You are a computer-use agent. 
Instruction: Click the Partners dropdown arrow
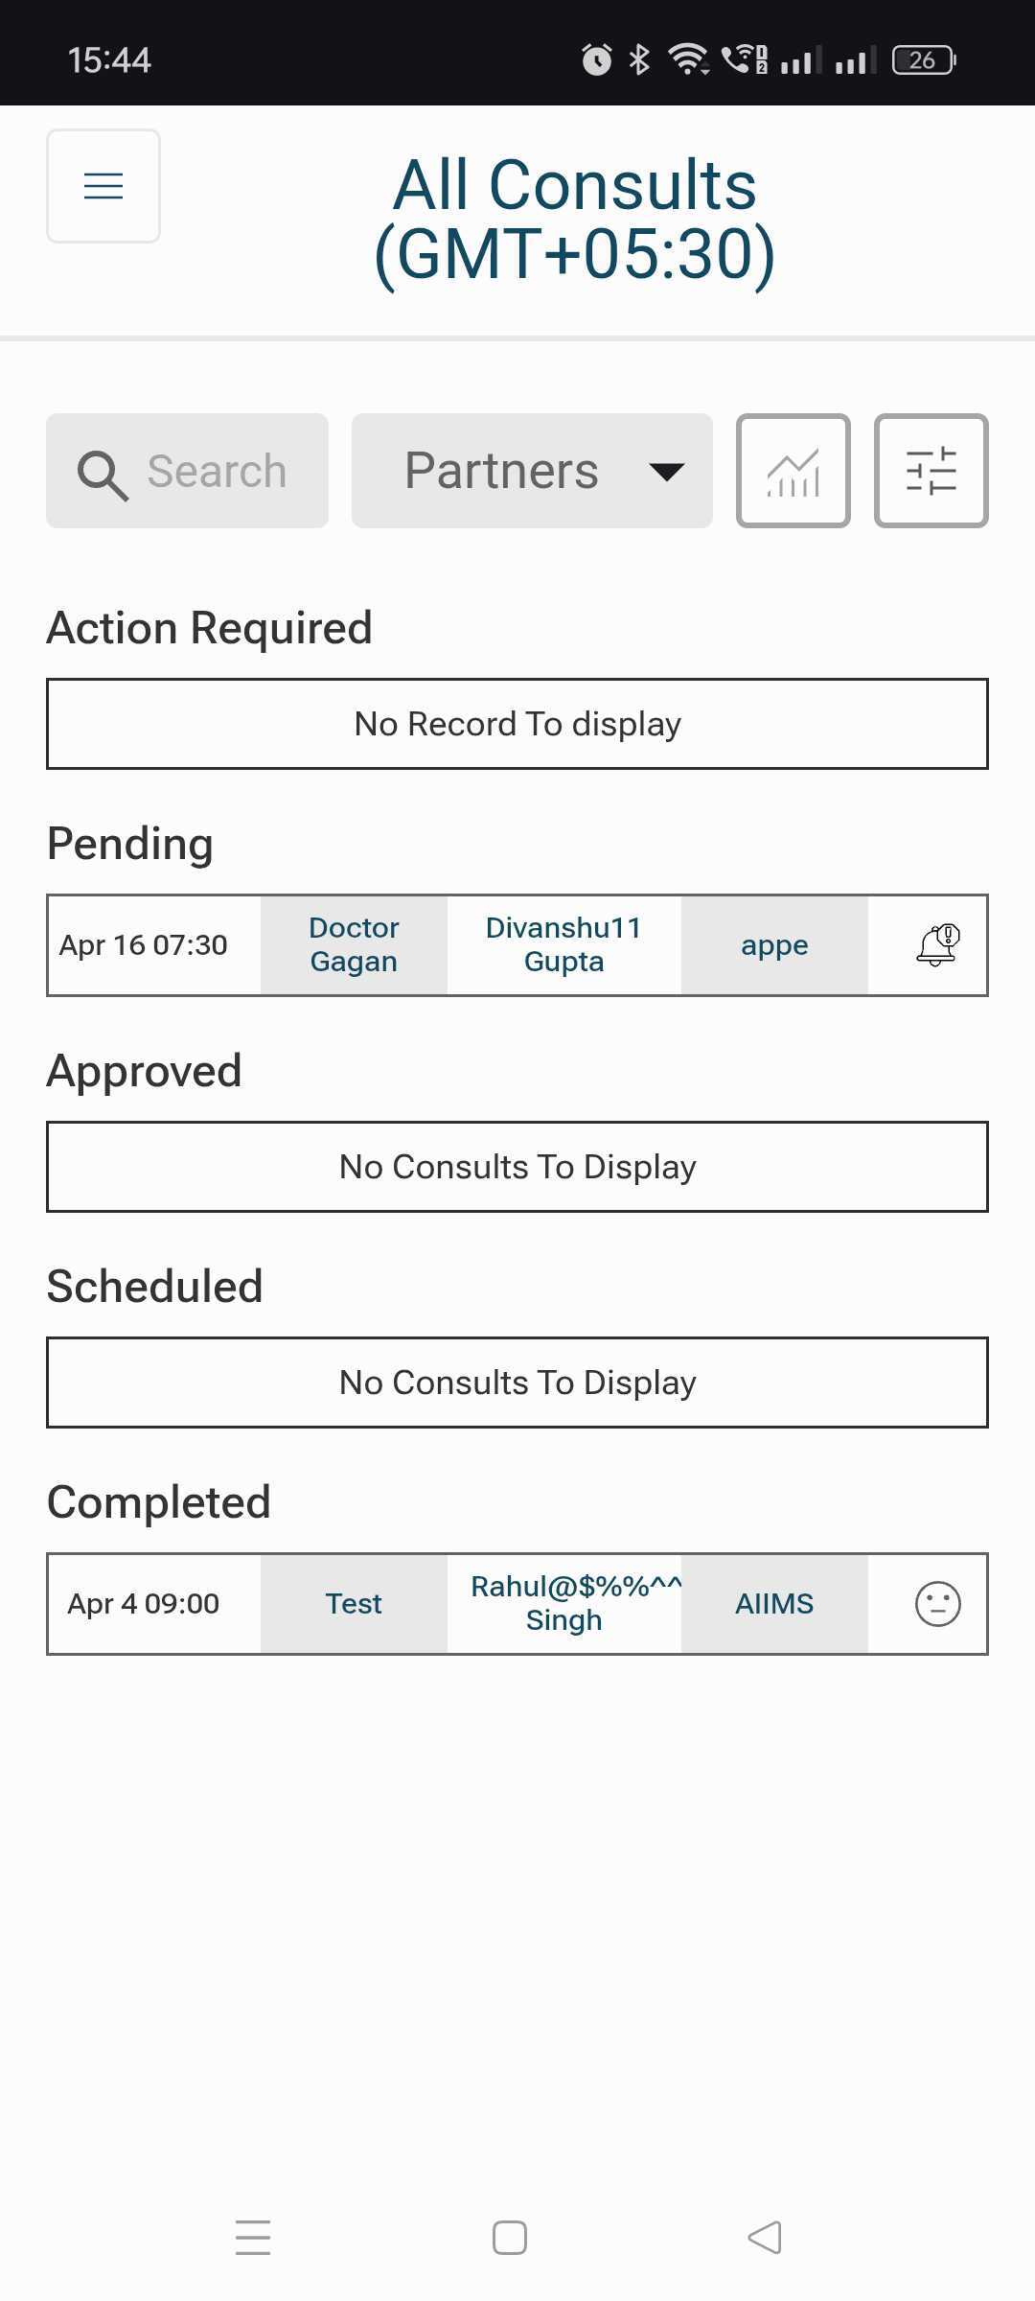pos(666,472)
